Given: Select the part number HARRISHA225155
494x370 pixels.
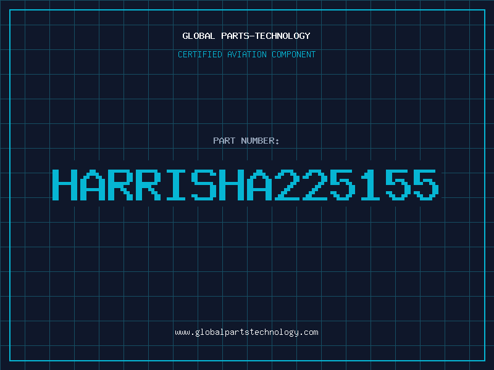Looking at the screenshot, I should click(245, 184).
